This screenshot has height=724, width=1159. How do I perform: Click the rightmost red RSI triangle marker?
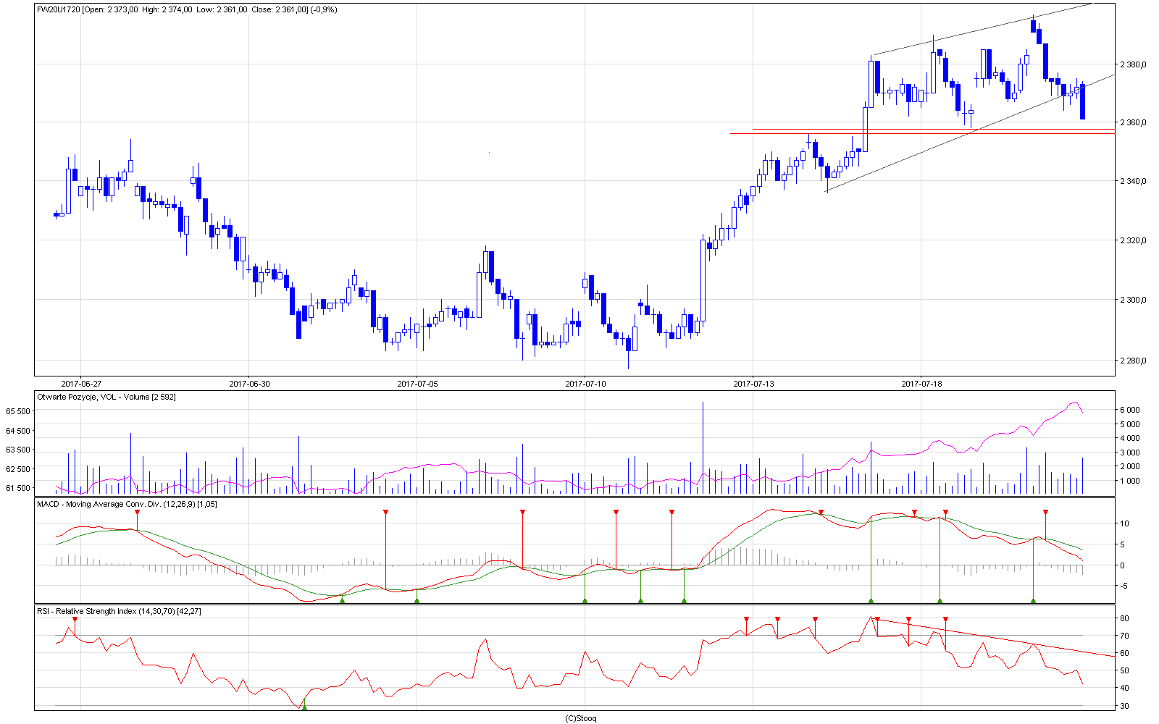coord(945,619)
